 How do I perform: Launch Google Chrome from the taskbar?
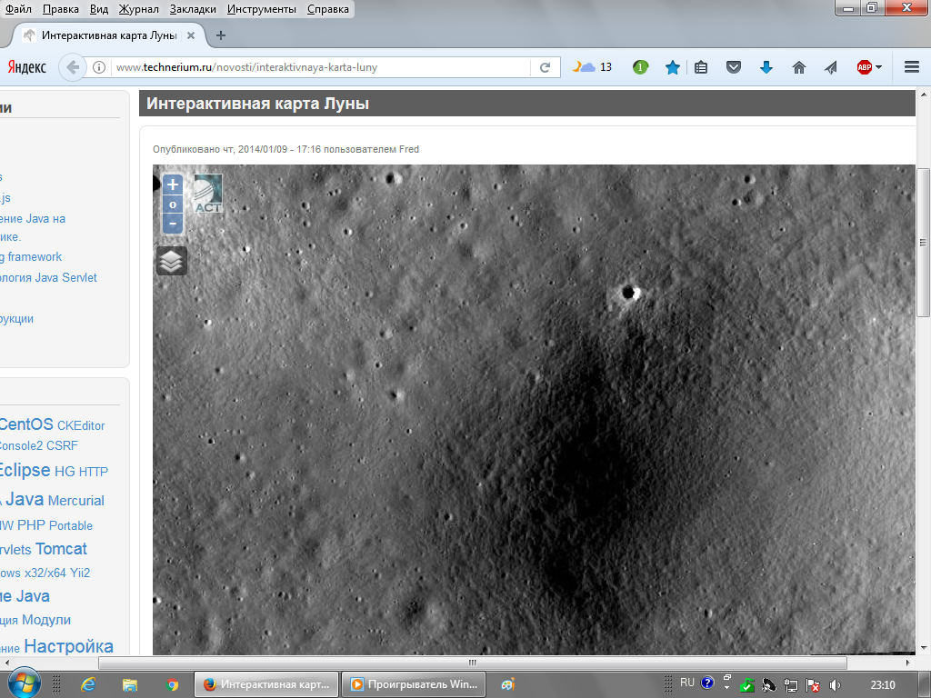point(172,684)
